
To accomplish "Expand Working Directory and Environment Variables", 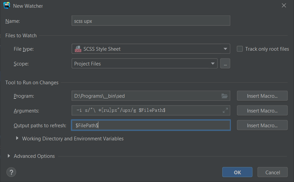I will pyautogui.click(x=17, y=138).
